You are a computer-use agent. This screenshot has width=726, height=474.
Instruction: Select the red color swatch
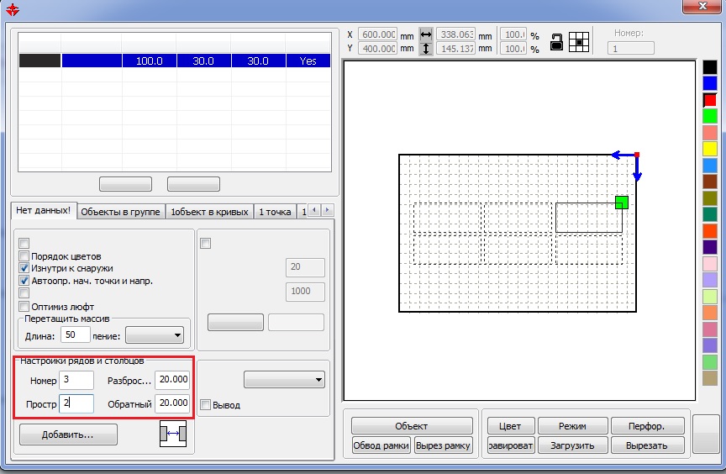click(x=710, y=100)
